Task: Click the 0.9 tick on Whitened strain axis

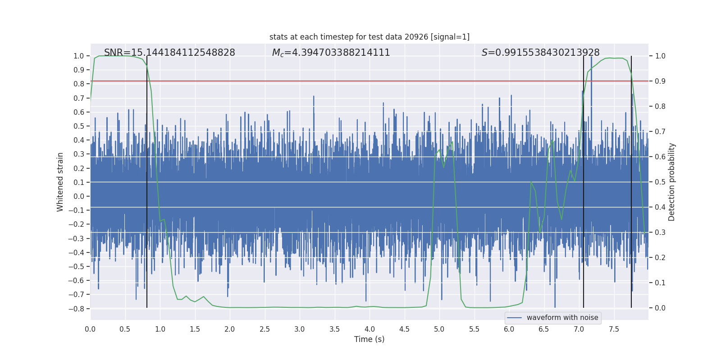Action: 78,70
